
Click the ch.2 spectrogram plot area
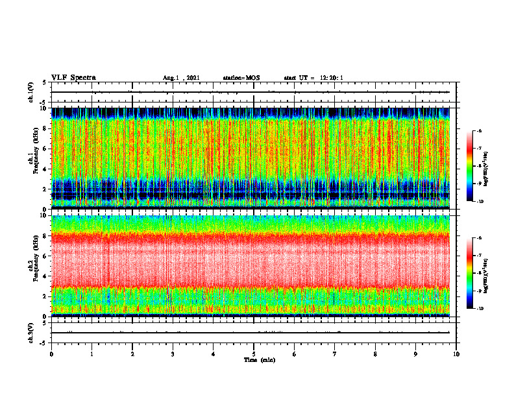click(x=251, y=266)
